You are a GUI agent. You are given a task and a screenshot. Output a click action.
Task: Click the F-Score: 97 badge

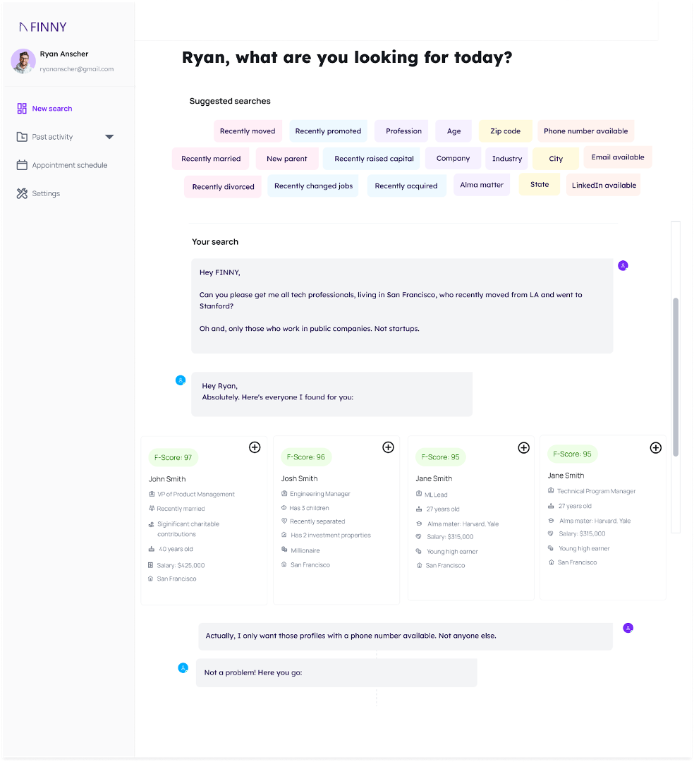click(x=173, y=458)
